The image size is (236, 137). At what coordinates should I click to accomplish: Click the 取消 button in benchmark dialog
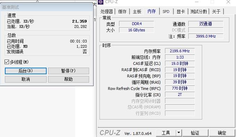pos(26,79)
